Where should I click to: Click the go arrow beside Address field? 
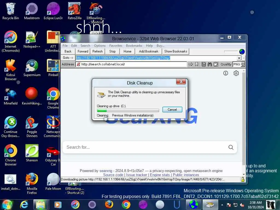point(191,64)
